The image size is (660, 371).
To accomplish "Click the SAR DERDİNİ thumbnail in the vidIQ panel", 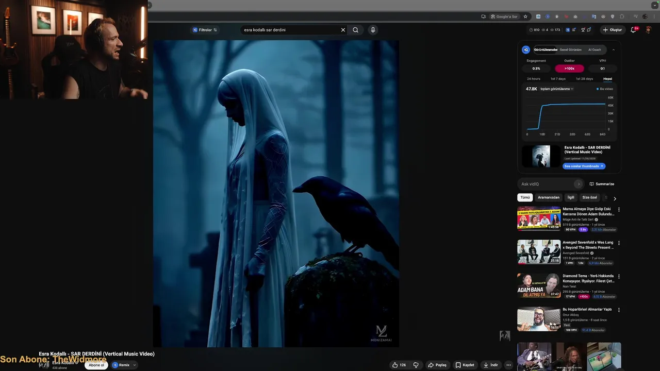I will 541,156.
